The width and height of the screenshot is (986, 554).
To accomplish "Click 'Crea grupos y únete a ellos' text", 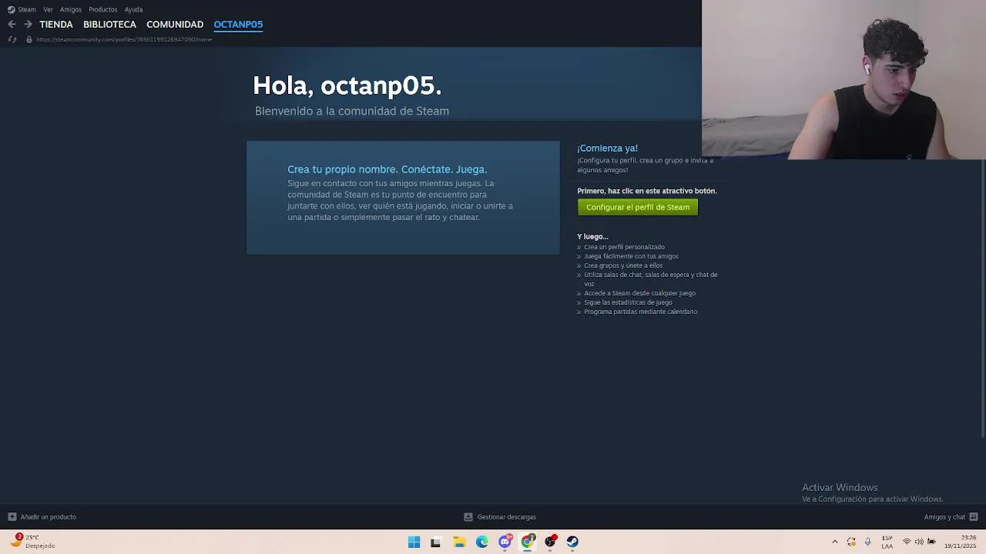I will pos(623,265).
